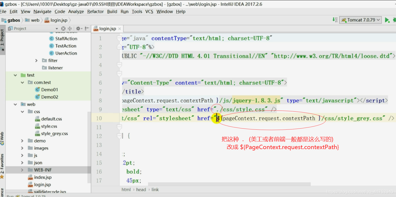Screen dimensions: 396x197
Task: Click the StaffAction class icon
Action: [x=51, y=39]
